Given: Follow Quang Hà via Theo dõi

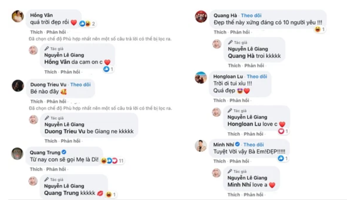Looking at the screenshot, I should pos(251,15).
